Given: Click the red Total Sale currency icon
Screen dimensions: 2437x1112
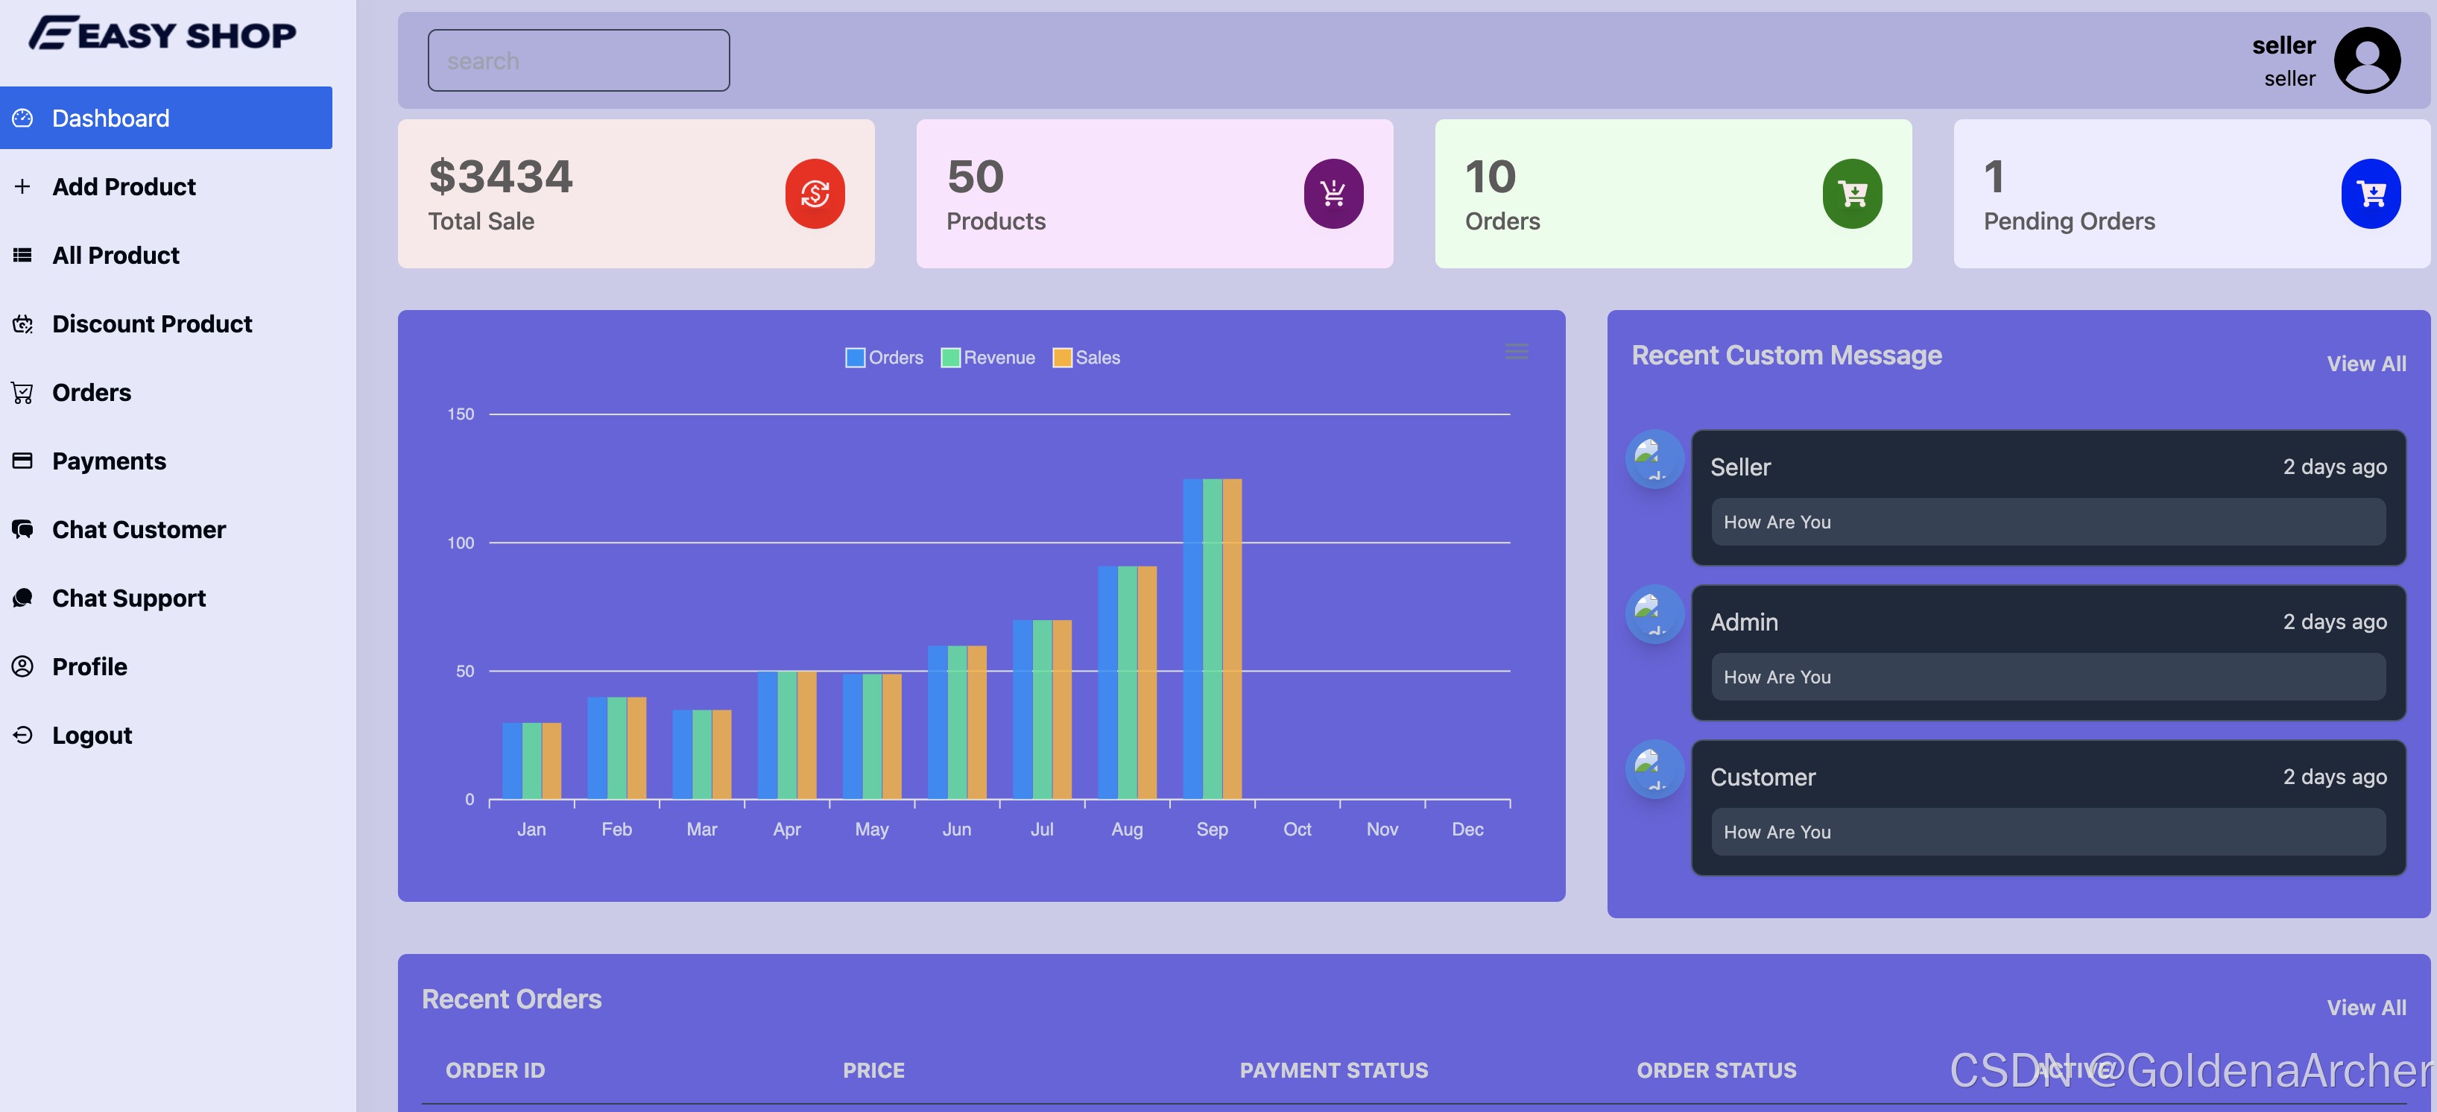Looking at the screenshot, I should [815, 194].
